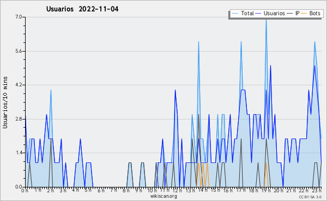Select the 'Bots' legend entry

point(314,13)
